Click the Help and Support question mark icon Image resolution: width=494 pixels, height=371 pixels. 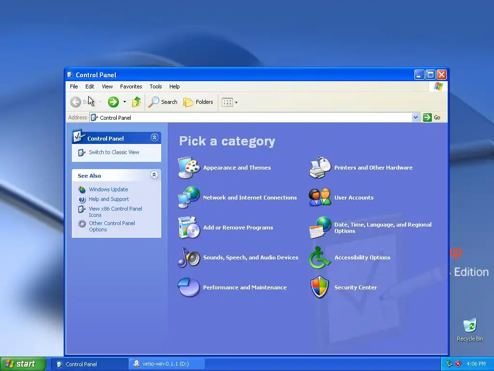tap(82, 200)
